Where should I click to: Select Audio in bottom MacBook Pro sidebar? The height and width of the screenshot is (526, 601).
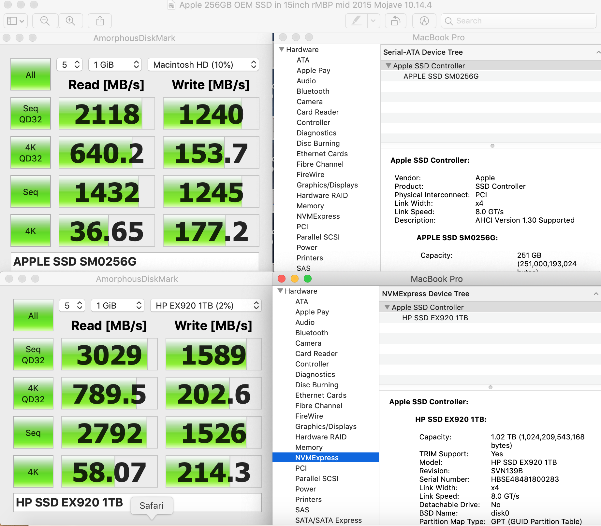[305, 322]
